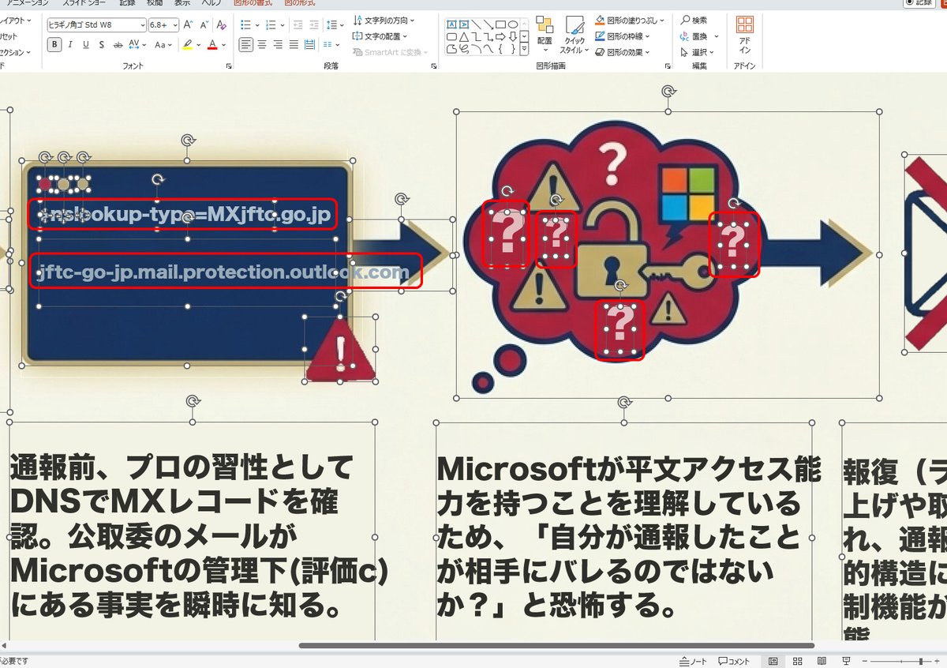Open 校閲 review tab
This screenshot has width=947, height=668.
pyautogui.click(x=155, y=3)
